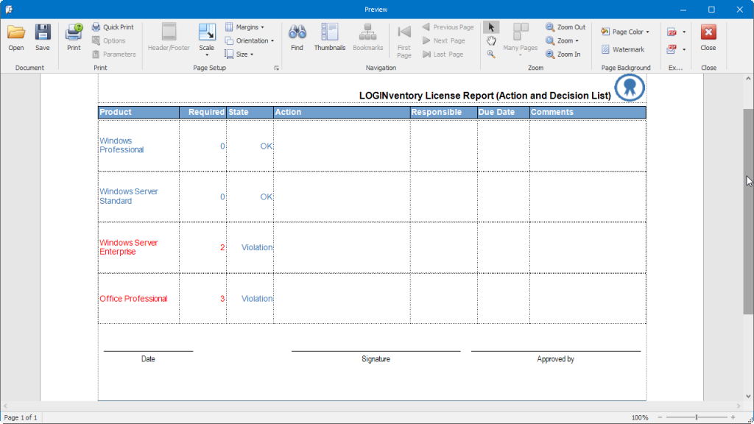Run Quick Print from the Print group
Image resolution: width=754 pixels, height=424 pixels.
click(x=113, y=27)
